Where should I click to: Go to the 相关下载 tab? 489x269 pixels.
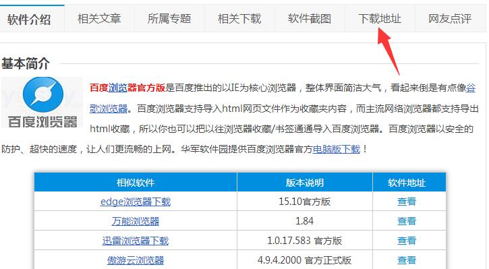tap(239, 19)
